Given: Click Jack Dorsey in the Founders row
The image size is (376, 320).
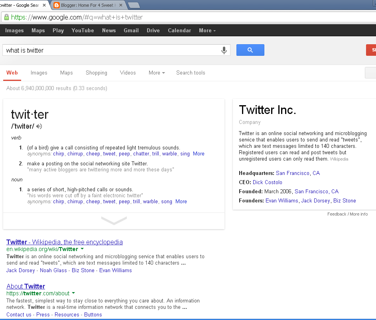Looking at the screenshot, I should (315, 200).
